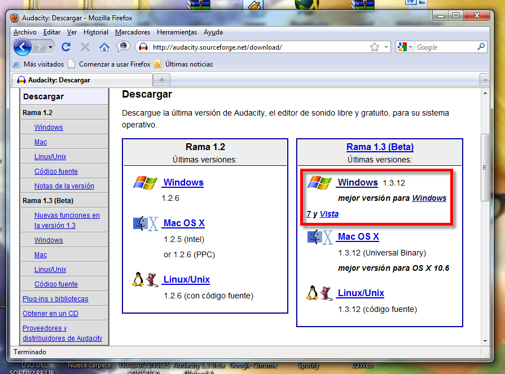Screen dimensions: 505x374
Task: Click the Windows logo in Rama 1.2
Action: point(145,183)
